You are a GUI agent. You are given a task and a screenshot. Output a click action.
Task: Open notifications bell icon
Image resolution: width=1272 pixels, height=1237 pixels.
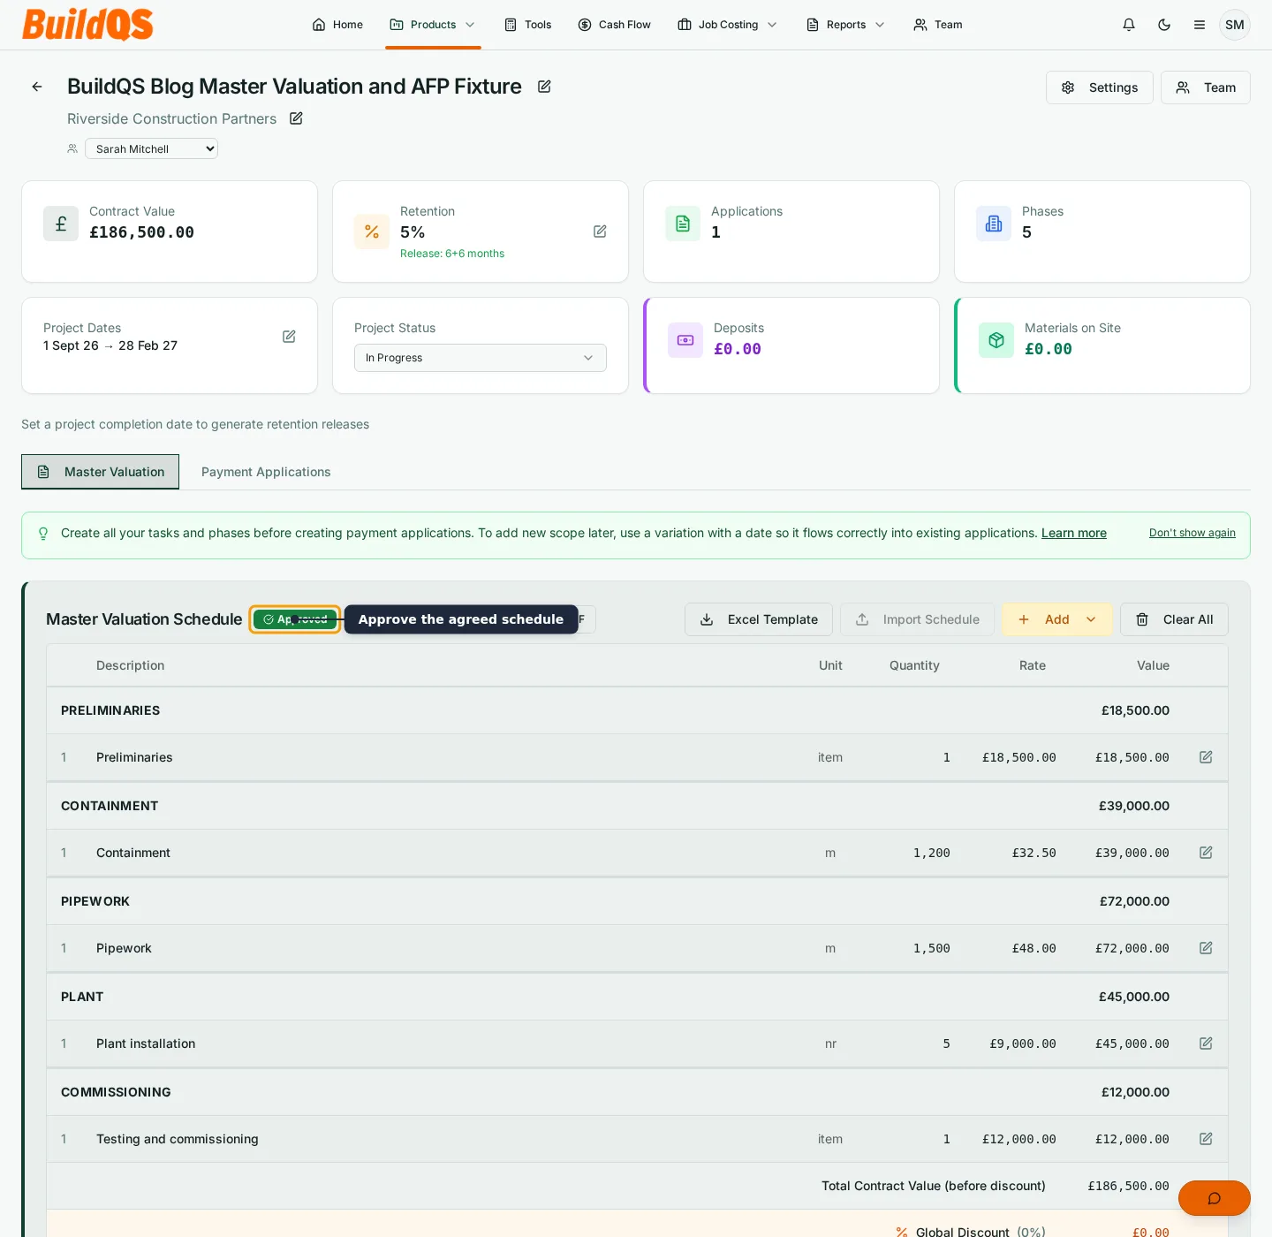(1129, 25)
